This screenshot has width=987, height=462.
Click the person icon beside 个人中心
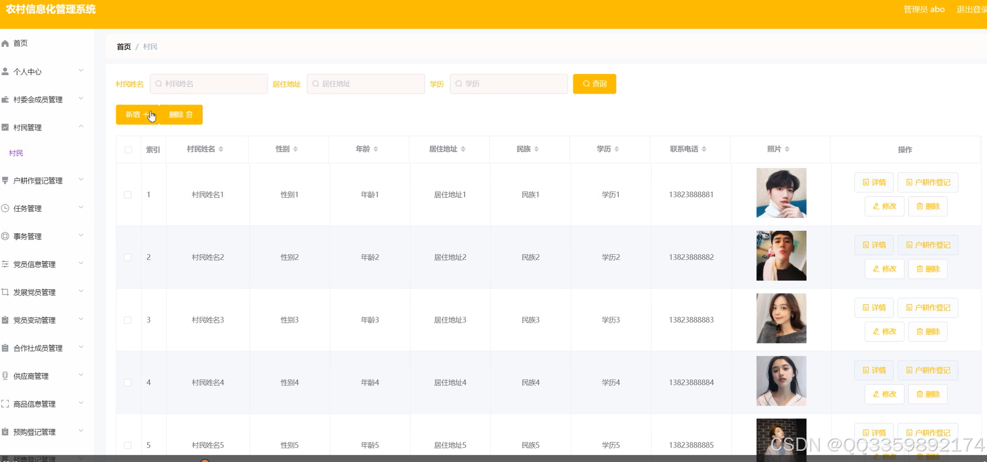[5, 71]
